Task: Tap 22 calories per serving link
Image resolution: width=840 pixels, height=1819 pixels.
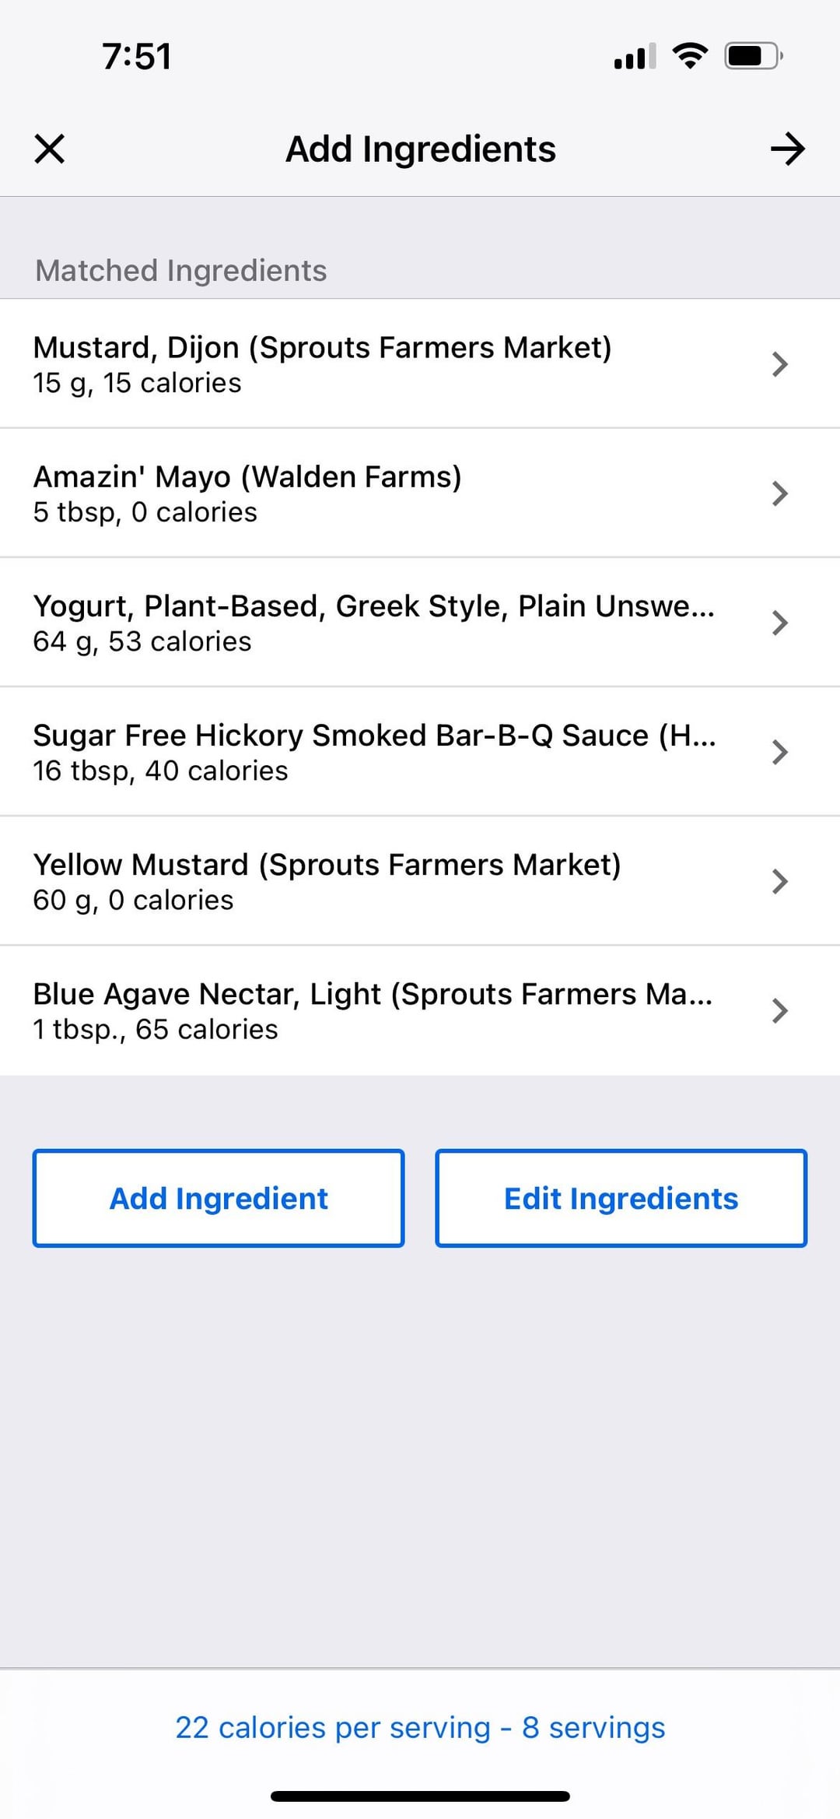Action: tap(420, 1727)
